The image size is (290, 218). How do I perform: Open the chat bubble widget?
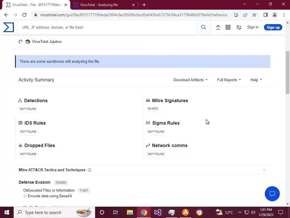272,194
